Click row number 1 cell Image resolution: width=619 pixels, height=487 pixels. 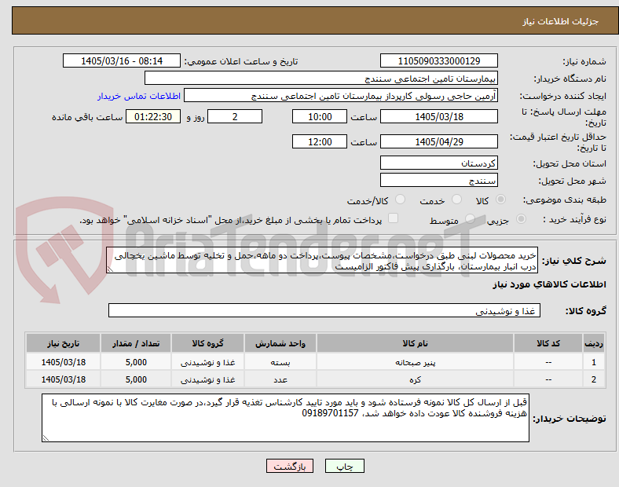tap(594, 362)
